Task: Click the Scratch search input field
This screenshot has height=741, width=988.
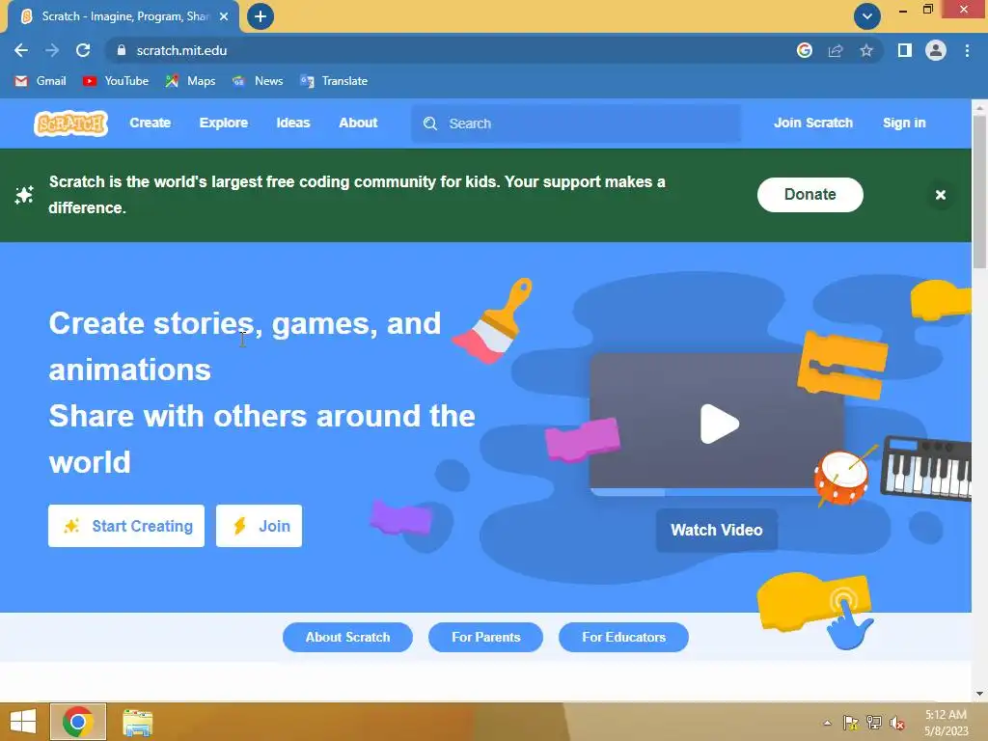Action: tap(576, 123)
